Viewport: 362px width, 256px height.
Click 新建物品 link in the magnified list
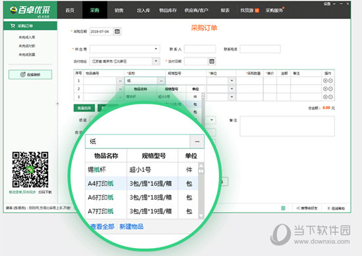(x=132, y=226)
